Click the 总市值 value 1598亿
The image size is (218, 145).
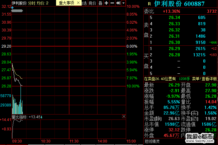click(x=172, y=124)
